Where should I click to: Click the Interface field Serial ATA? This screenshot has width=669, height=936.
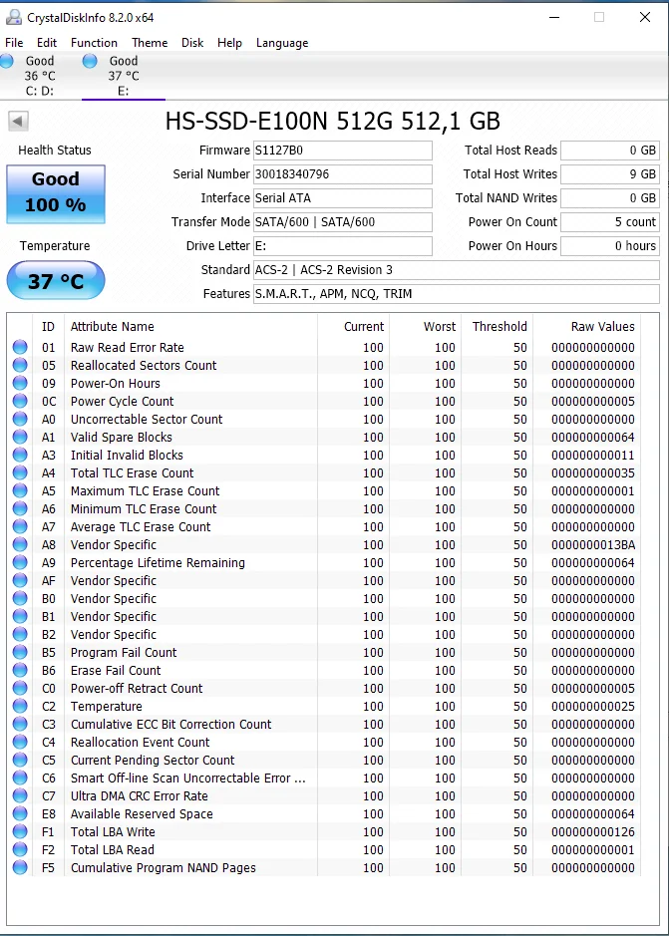342,198
